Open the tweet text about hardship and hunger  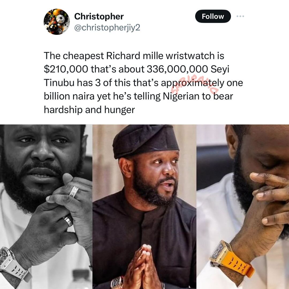[x=143, y=83]
